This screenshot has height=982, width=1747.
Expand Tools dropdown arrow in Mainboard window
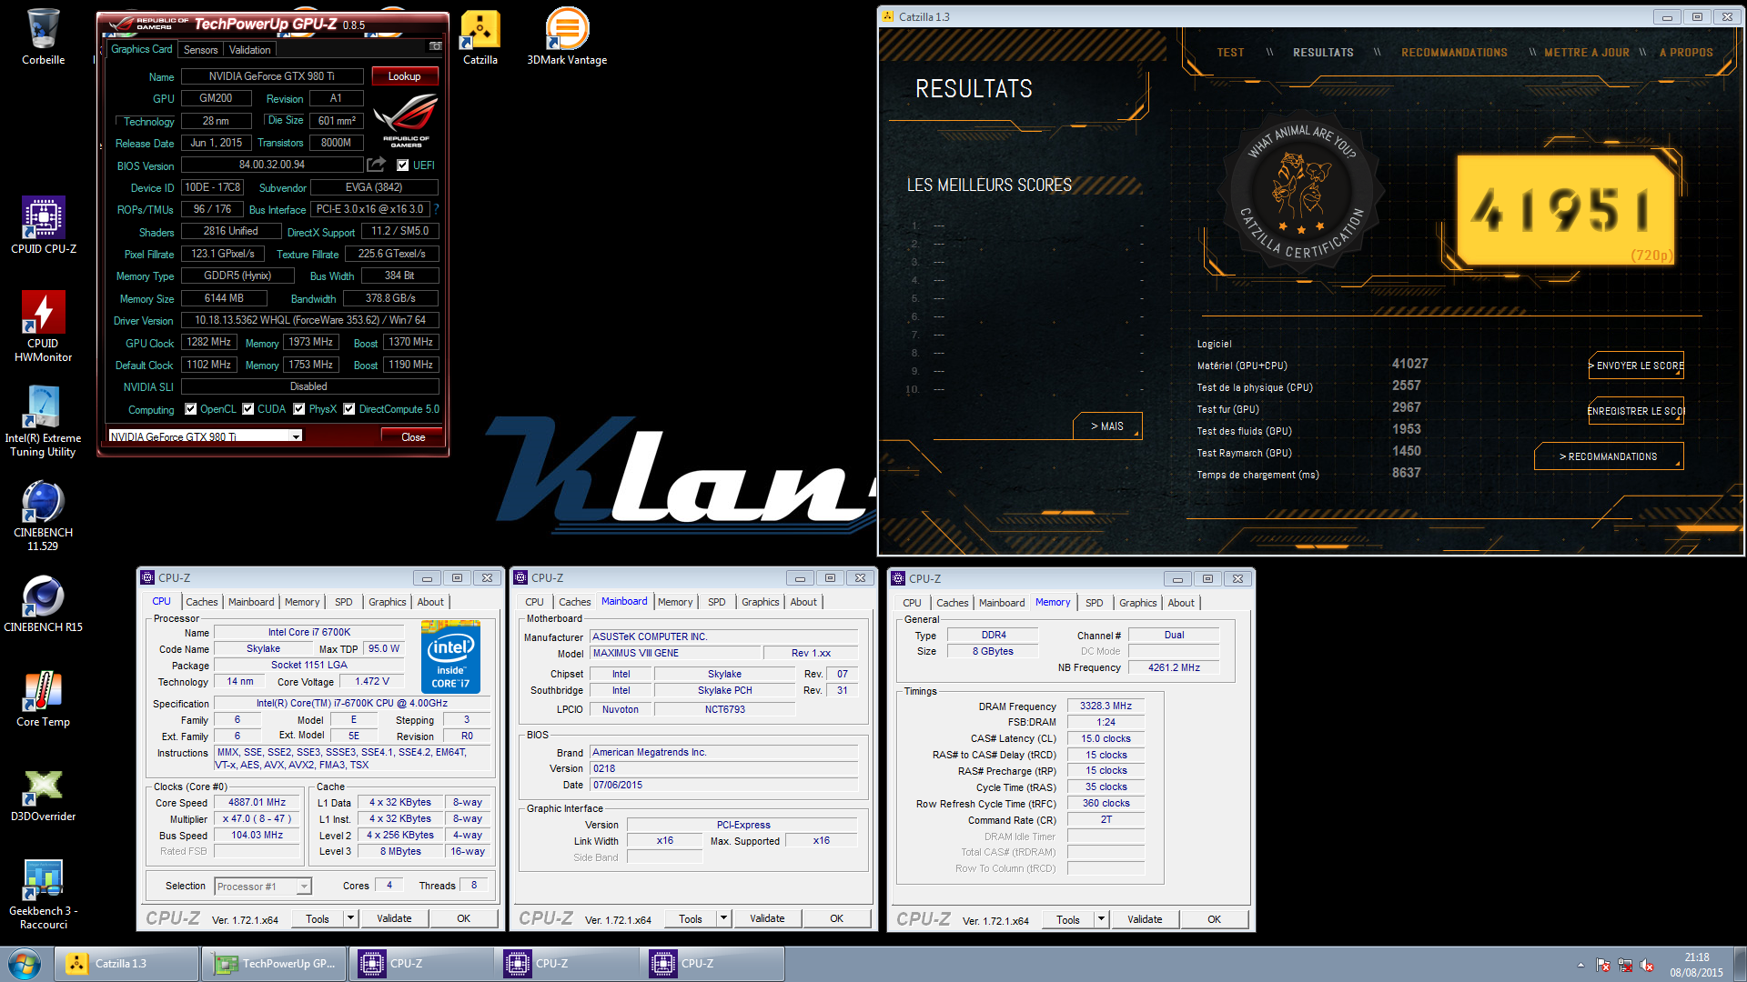(x=723, y=919)
